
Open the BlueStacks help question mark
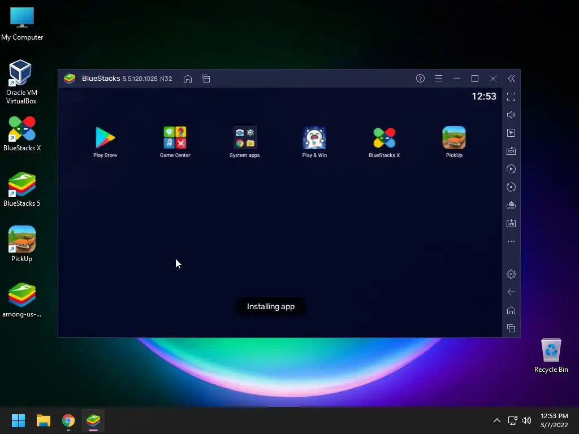[x=420, y=78]
